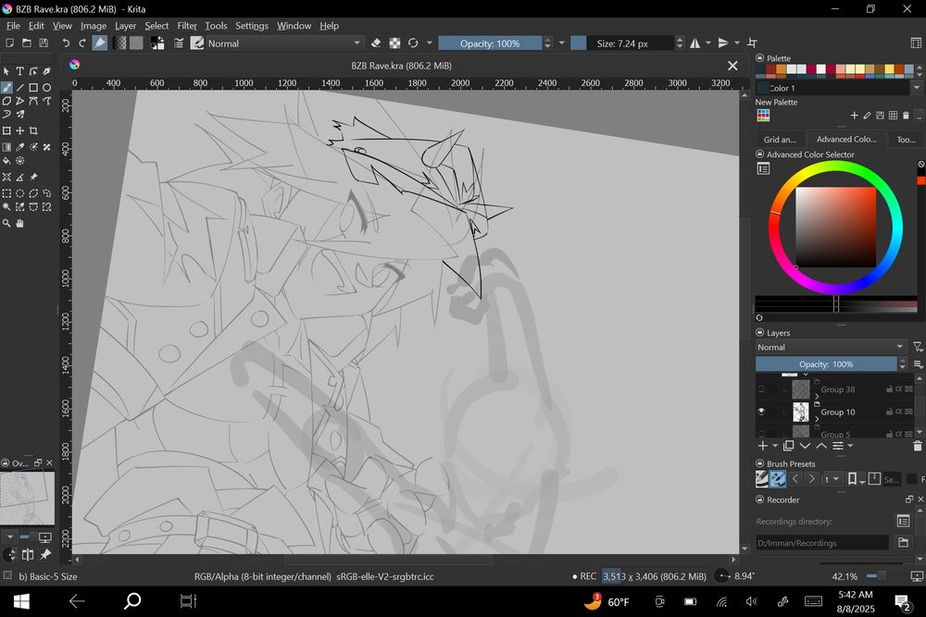
Task: Click the Redo arrow in toolbar
Action: click(82, 43)
